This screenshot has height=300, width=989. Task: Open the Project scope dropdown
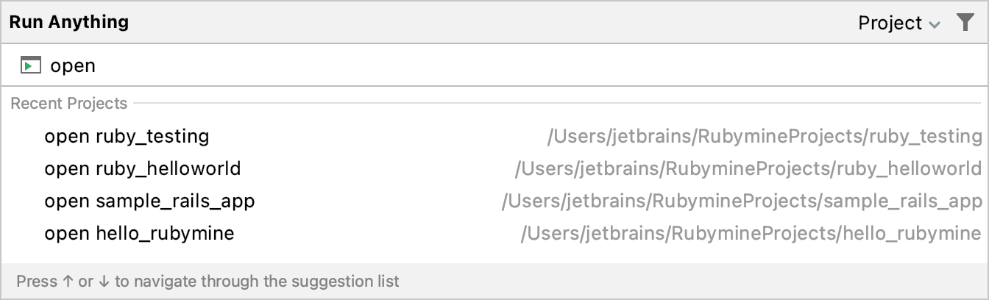898,23
